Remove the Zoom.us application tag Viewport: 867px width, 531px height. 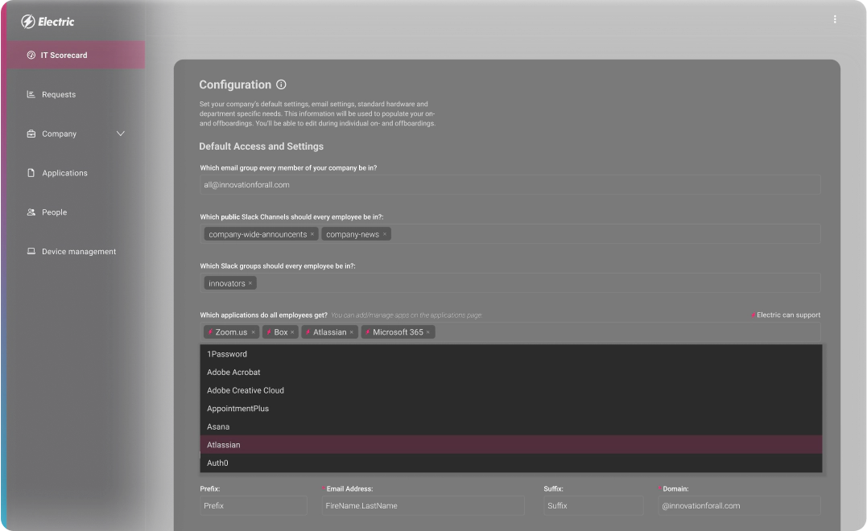(x=252, y=331)
